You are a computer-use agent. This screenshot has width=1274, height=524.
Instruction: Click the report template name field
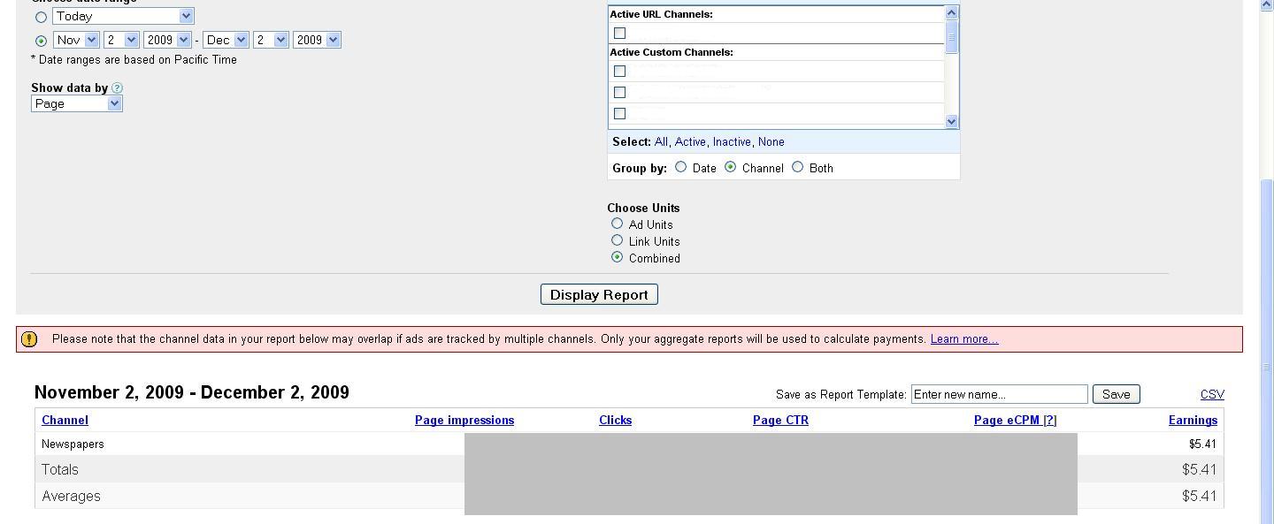(999, 394)
